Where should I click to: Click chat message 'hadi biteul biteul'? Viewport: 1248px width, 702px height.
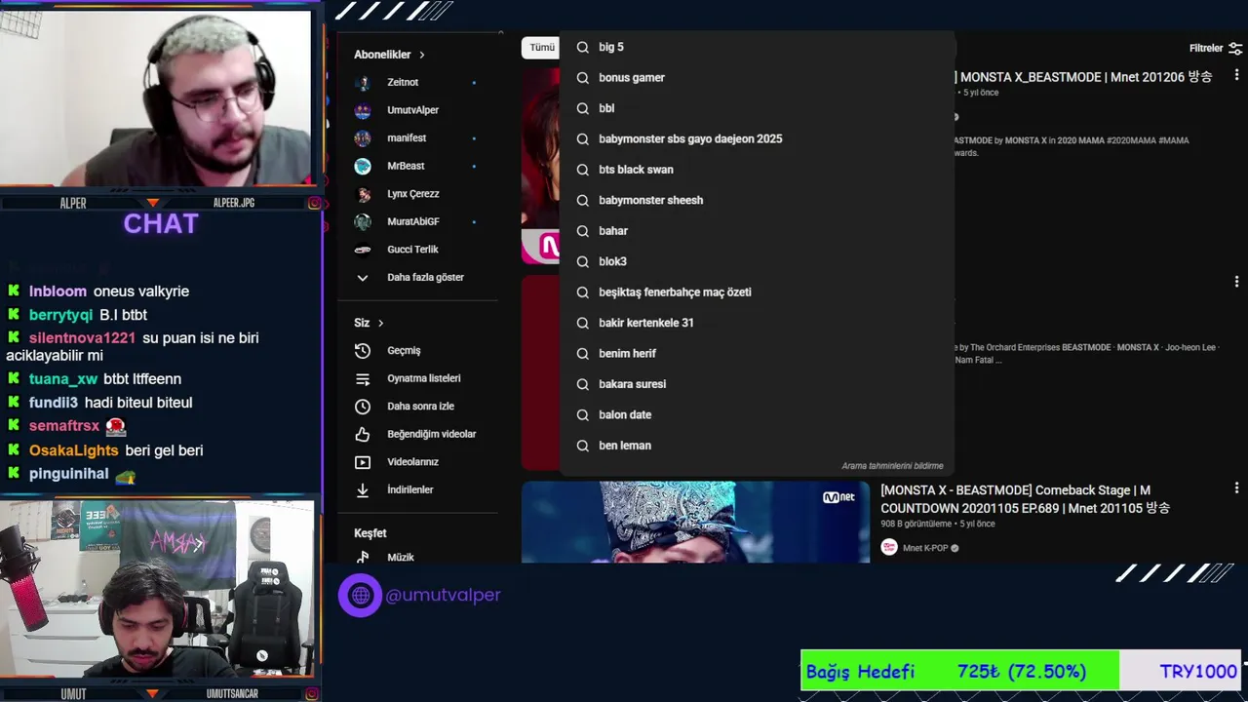tap(138, 403)
